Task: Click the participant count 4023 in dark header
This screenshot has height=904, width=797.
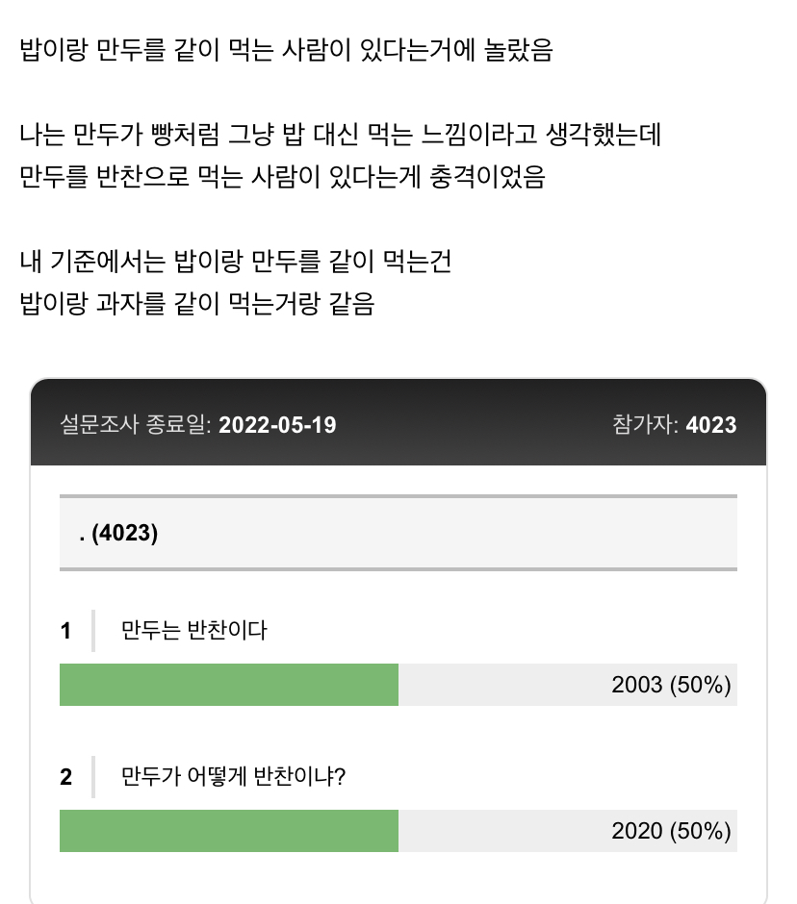Action: click(710, 424)
